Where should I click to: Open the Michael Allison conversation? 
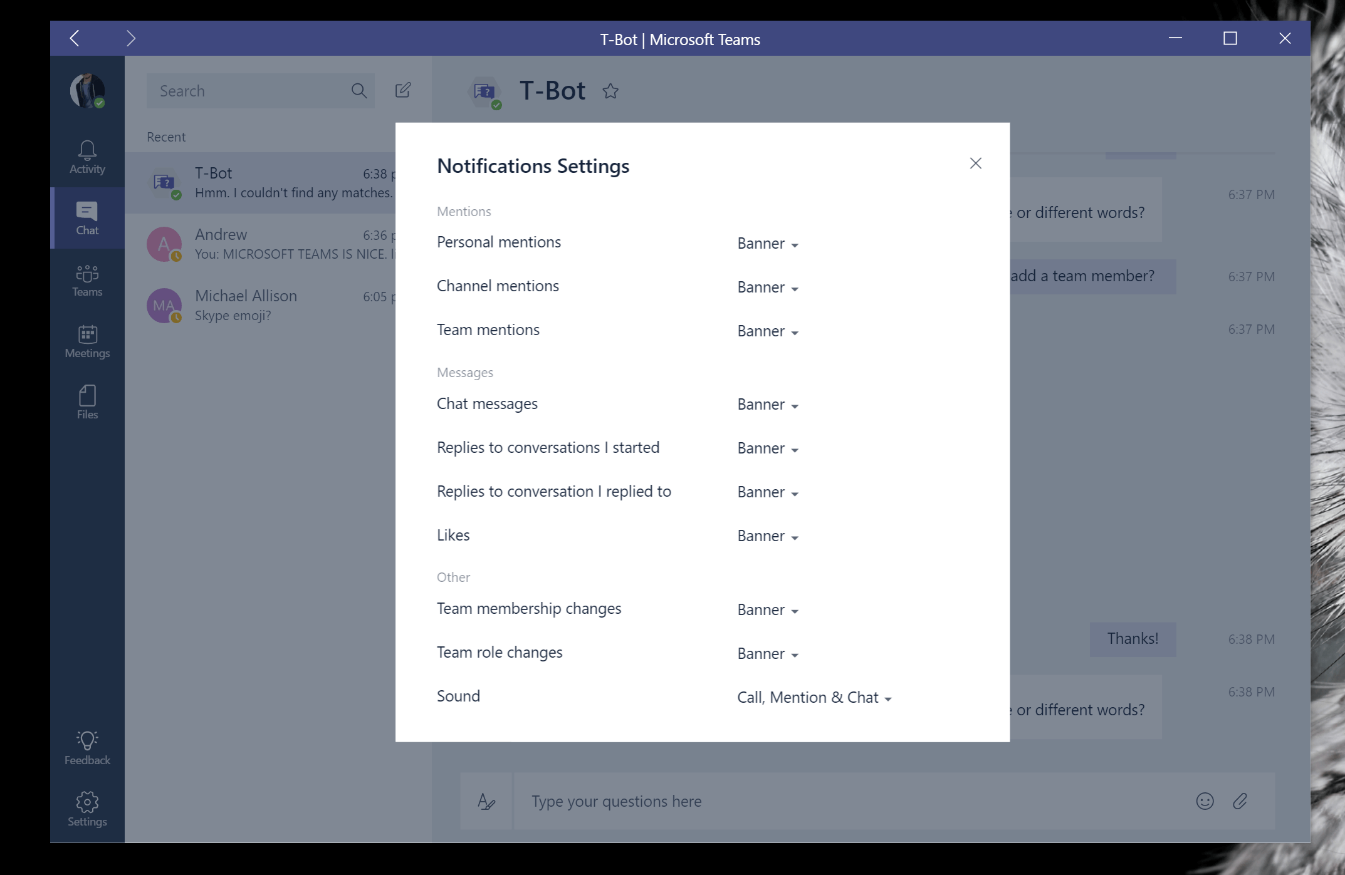(260, 306)
